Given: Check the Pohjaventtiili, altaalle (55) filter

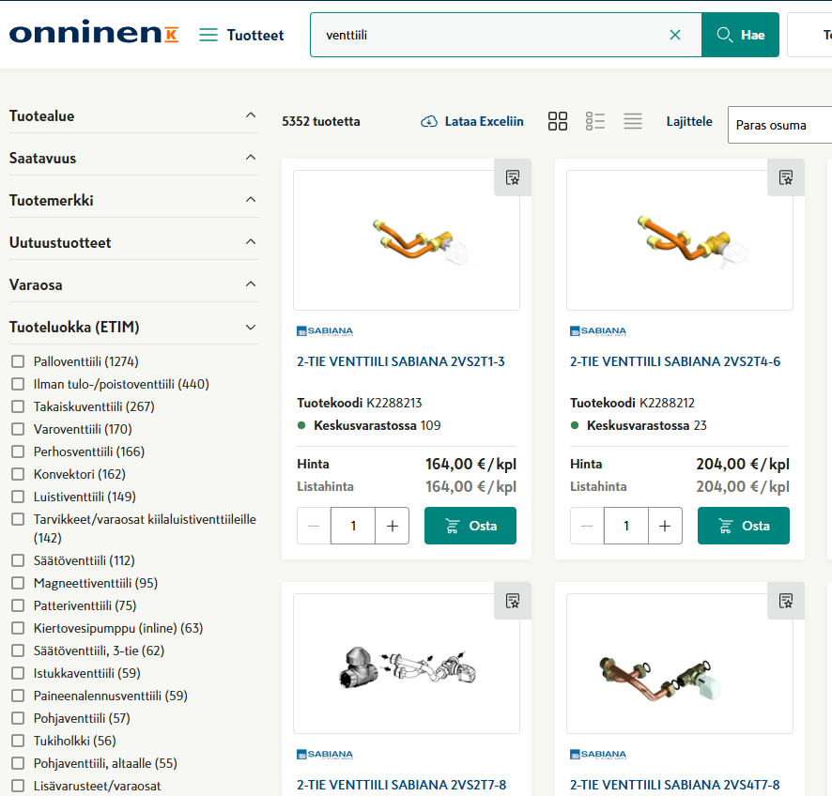Looking at the screenshot, I should (x=18, y=764).
